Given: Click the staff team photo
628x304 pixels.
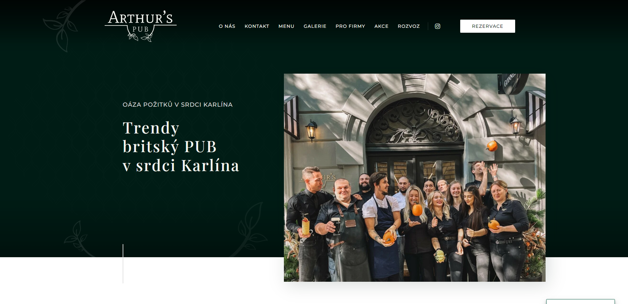Looking at the screenshot, I should point(414,178).
